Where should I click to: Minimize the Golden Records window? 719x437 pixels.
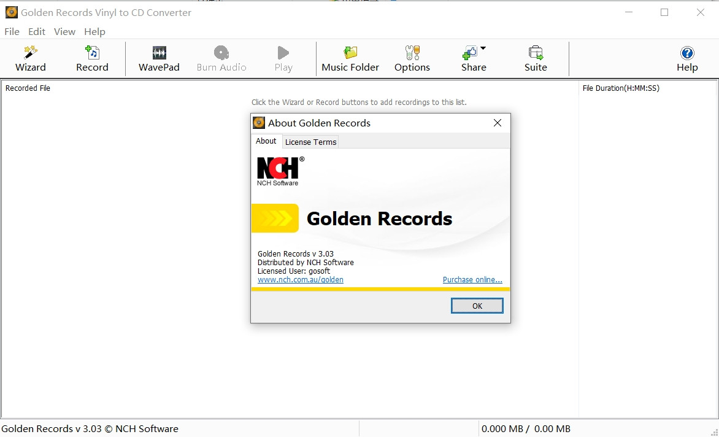629,12
